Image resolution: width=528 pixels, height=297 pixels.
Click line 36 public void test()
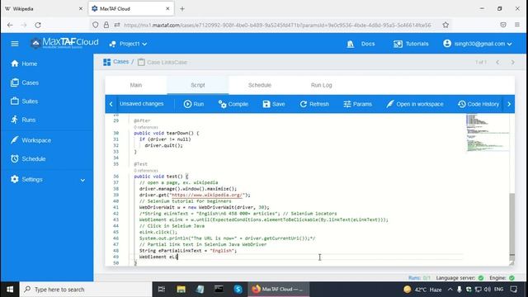(161, 177)
